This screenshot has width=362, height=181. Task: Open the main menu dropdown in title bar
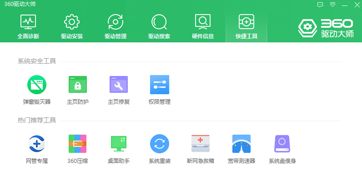point(333,5)
